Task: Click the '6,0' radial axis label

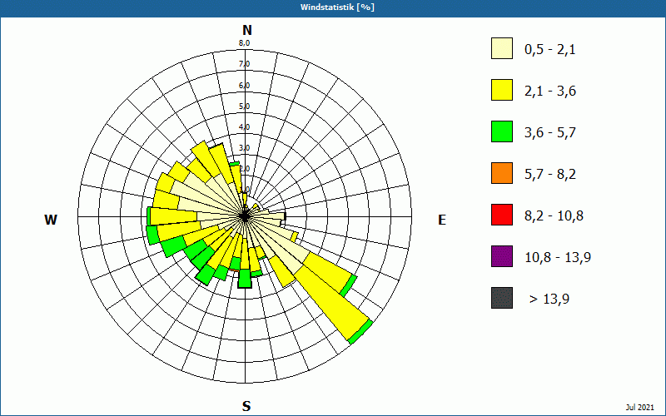Action: (x=244, y=86)
